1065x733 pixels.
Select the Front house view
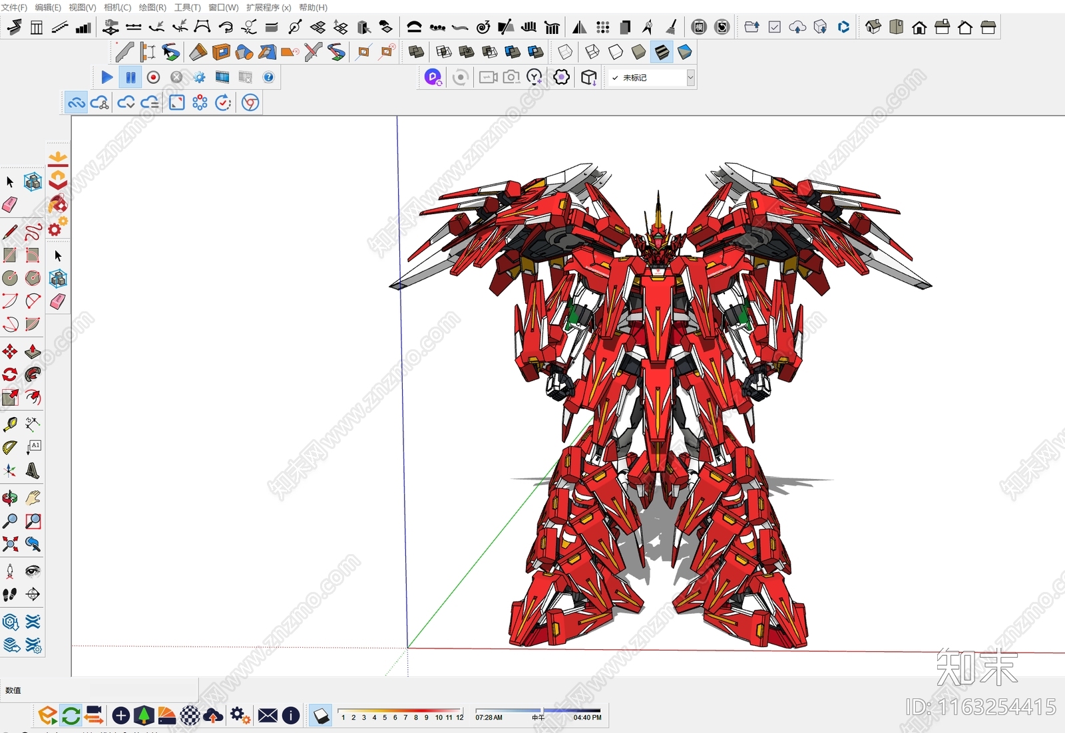pos(919,27)
